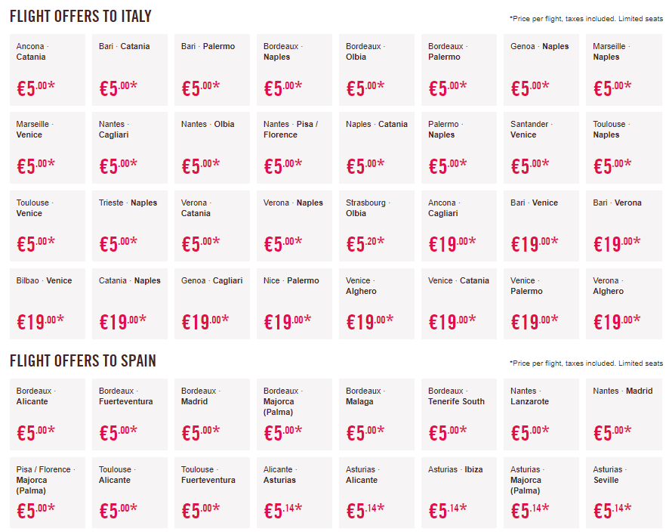Screen dimensions: 669x532
Task: Open the Strasbourg to Olbia €5.20 offer
Action: point(377,226)
